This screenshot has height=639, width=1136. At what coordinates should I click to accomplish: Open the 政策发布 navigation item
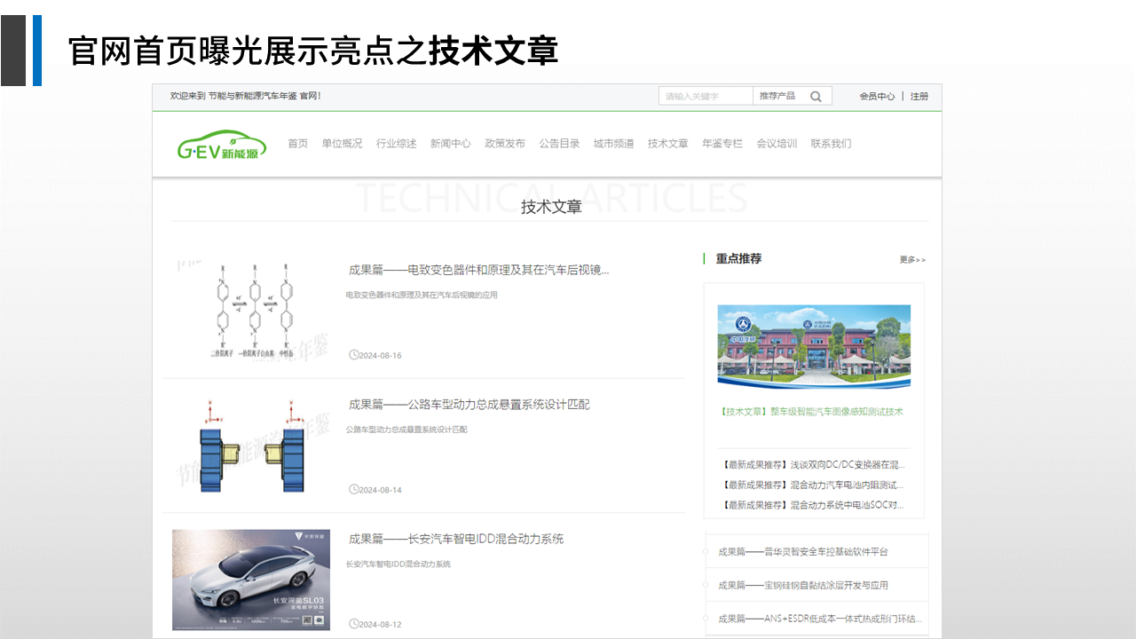click(x=504, y=144)
